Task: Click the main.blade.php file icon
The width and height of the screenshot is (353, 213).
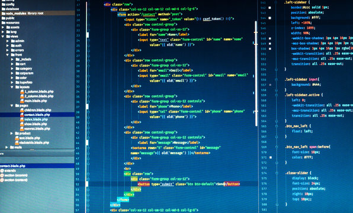Action: click(22, 101)
